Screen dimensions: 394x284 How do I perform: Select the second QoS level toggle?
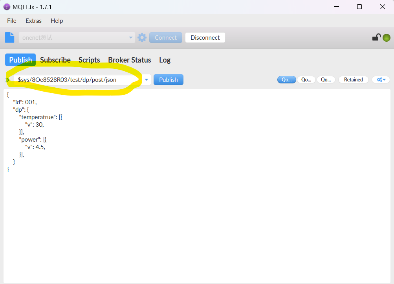point(306,80)
